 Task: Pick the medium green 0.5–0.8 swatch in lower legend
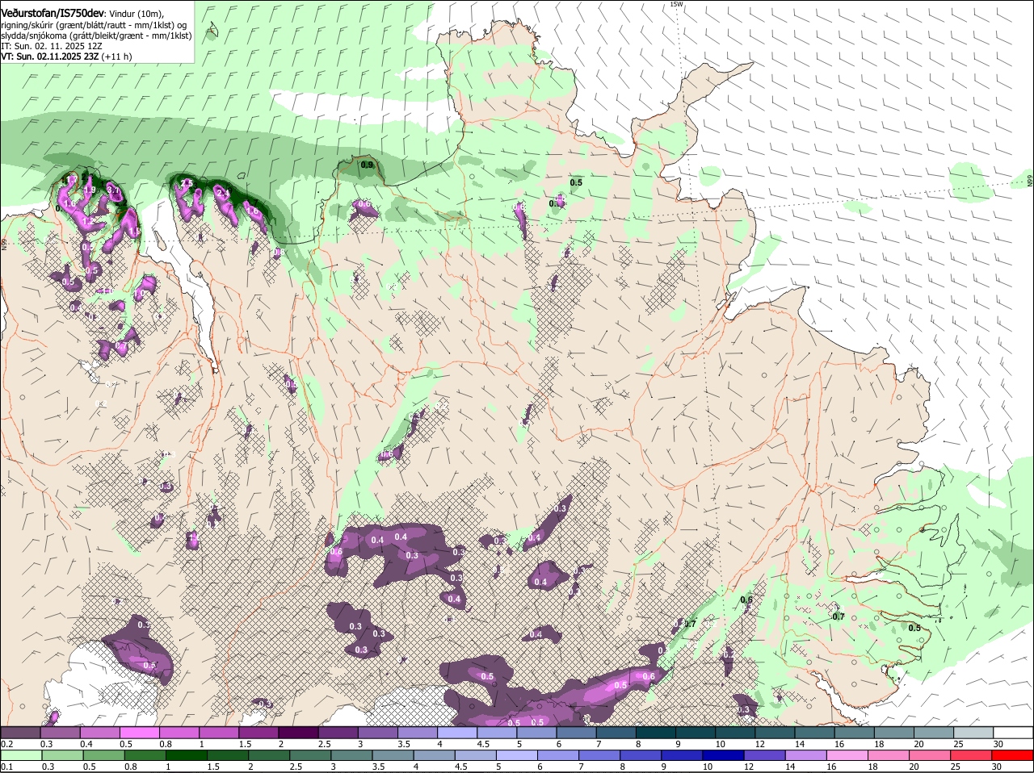tap(104, 755)
